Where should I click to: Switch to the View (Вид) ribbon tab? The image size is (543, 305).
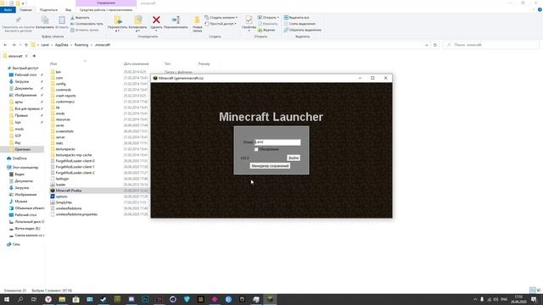coord(68,9)
